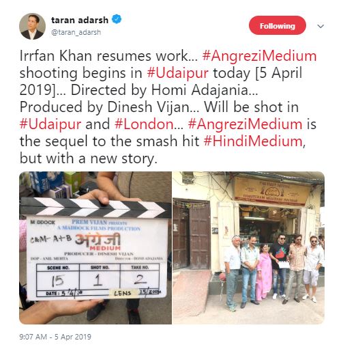
Task: Open the 9:07 AM - 5 Apr 2019 timestamp
Action: pyautogui.click(x=55, y=337)
